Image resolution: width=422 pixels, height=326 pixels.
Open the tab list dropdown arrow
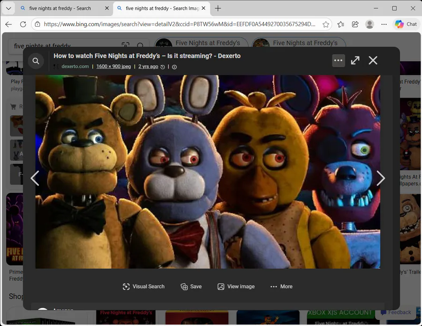(8, 8)
